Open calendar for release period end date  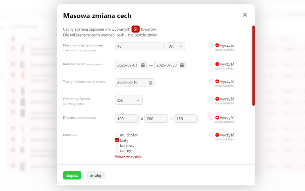click(x=182, y=65)
